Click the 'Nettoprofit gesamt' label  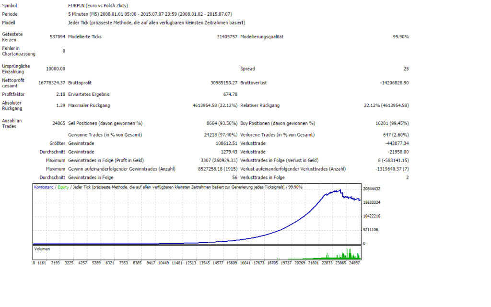click(x=13, y=83)
